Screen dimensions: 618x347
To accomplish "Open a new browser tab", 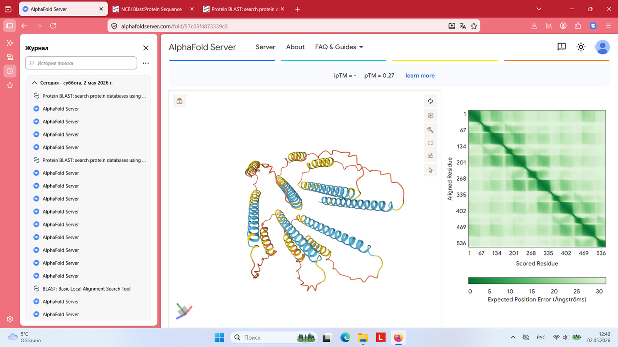I will 297,9.
